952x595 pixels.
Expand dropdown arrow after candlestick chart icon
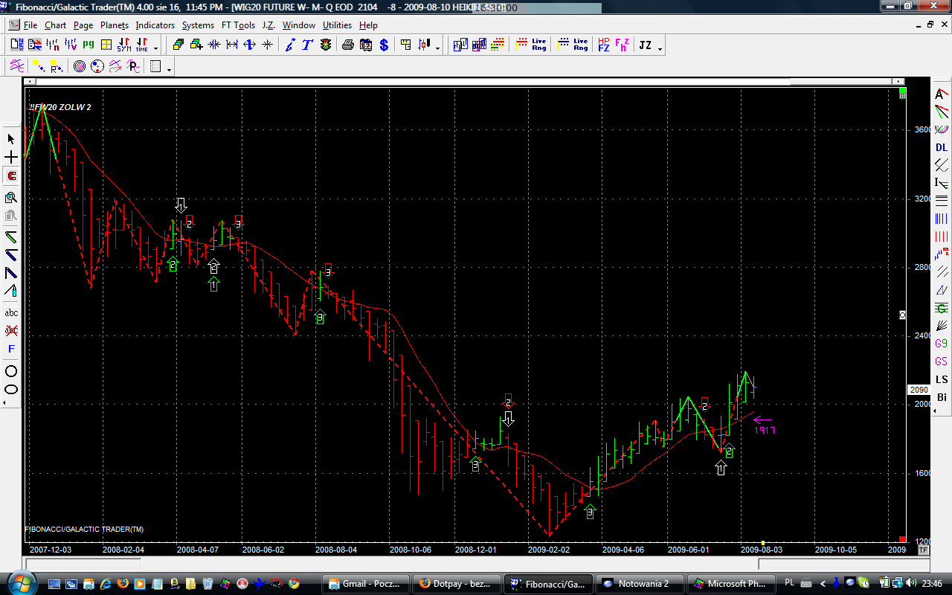(437, 48)
